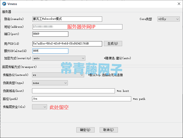
Task: Click the 传输层安全(tls) label
Action: click(14, 107)
